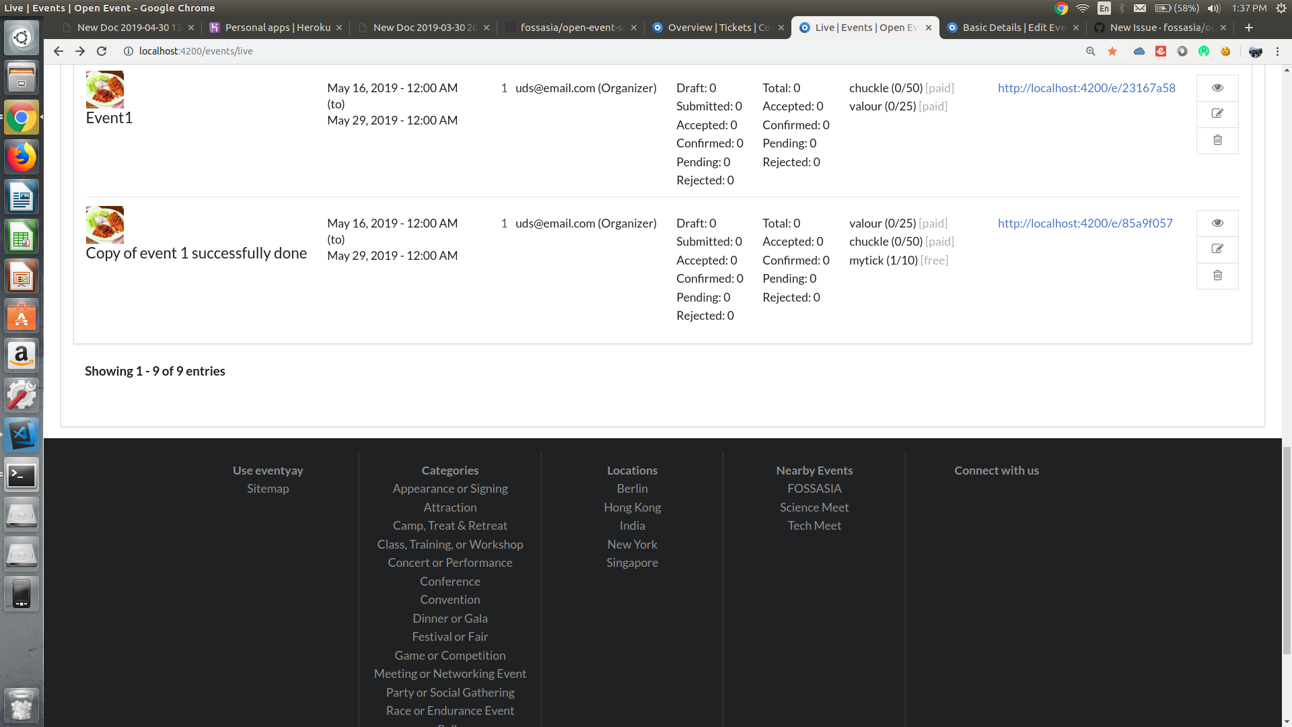The height and width of the screenshot is (727, 1292).
Task: Open Visual Studio Code from the dock
Action: click(x=22, y=435)
